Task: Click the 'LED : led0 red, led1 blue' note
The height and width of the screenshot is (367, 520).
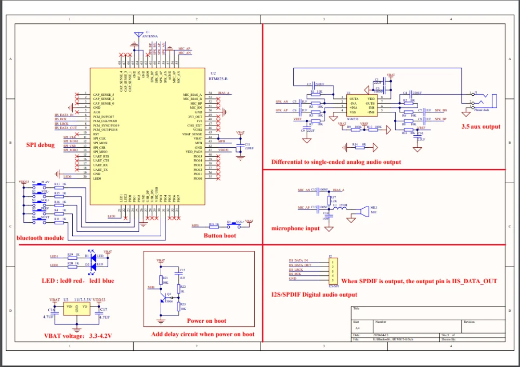Action: (x=78, y=281)
